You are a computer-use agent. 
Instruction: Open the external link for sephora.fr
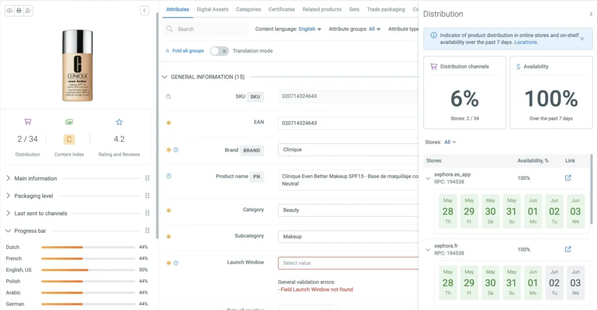[568, 249]
